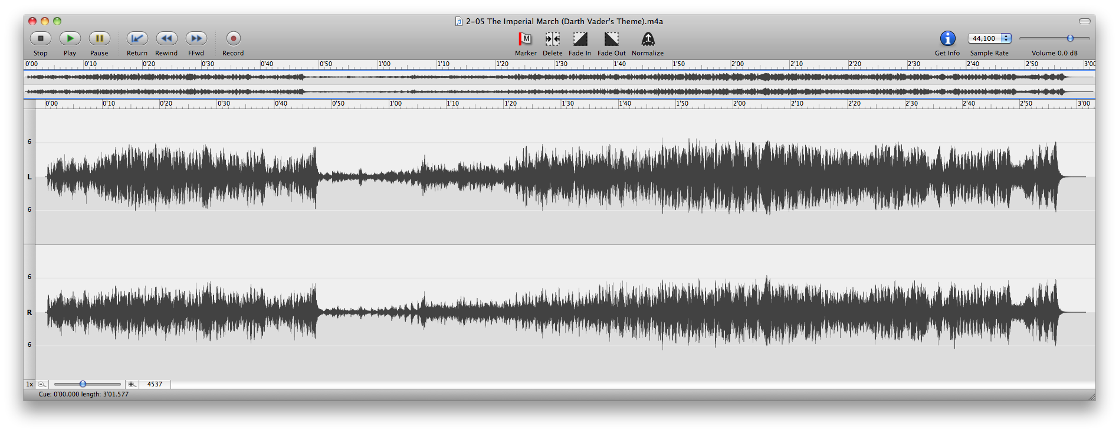Click the zoom level slider handle

(x=83, y=384)
